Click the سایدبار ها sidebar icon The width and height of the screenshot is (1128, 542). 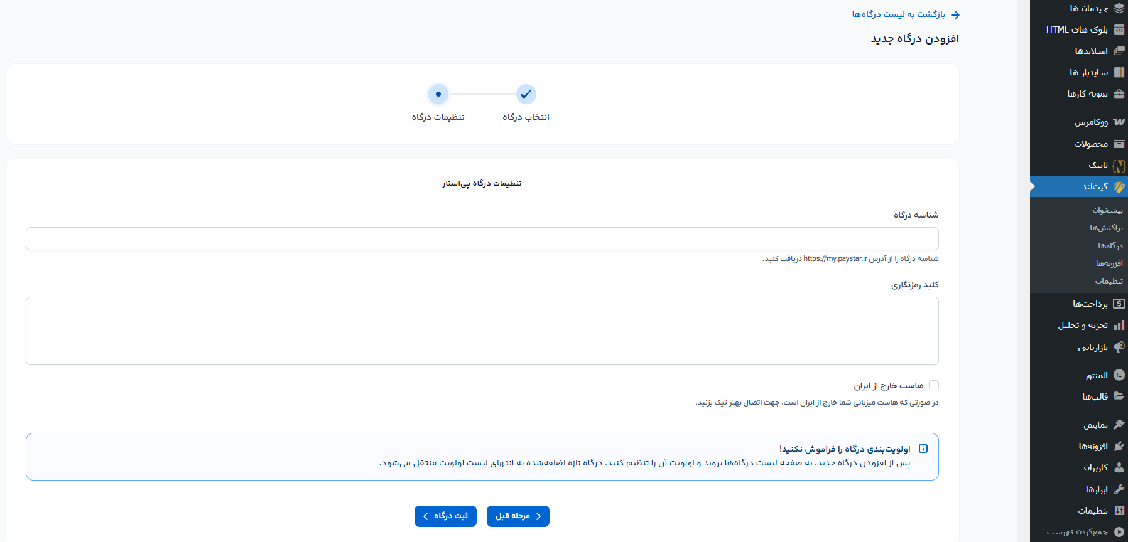(1119, 72)
